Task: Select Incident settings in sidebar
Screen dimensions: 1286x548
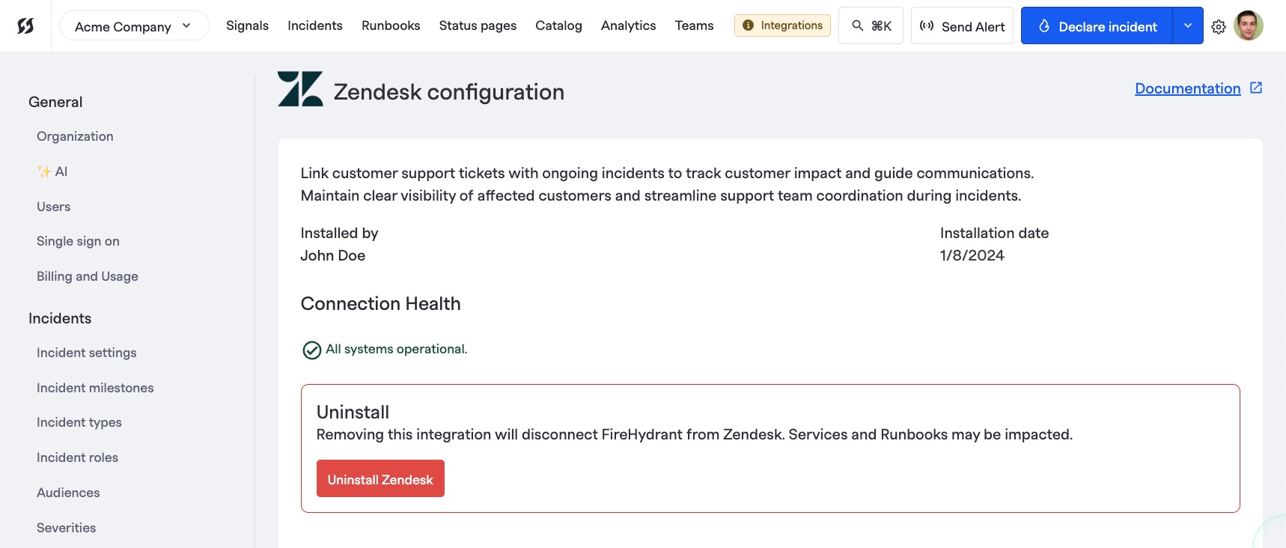Action: tap(87, 353)
